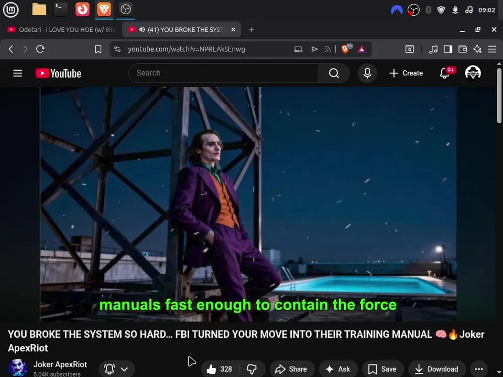Open the YouTube guide menu
Screen dimensions: 503x377
click(18, 73)
